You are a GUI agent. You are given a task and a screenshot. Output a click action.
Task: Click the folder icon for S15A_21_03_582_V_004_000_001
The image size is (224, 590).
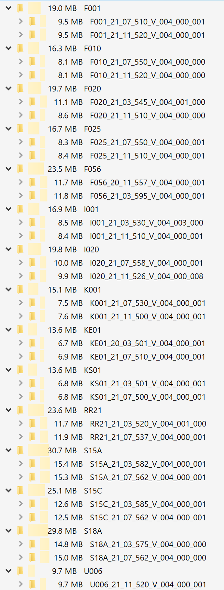coord(32,464)
